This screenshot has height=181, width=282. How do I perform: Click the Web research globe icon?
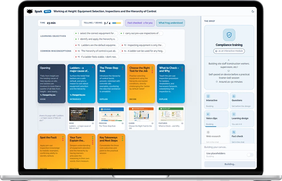208,132
